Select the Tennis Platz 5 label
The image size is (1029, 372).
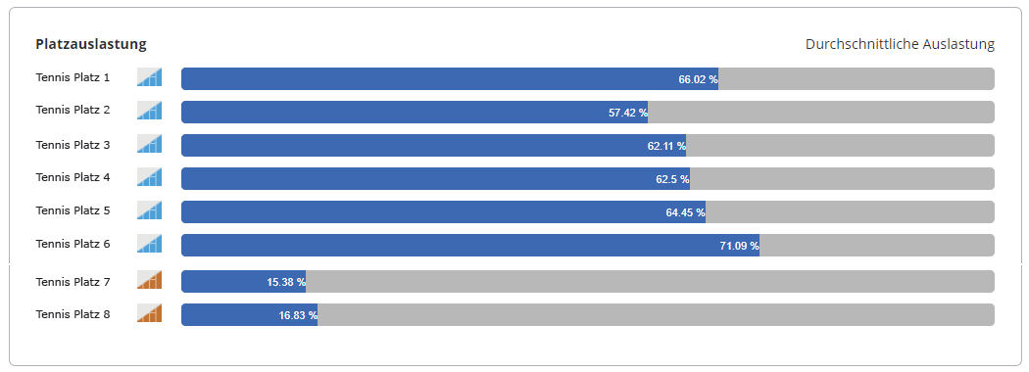point(73,210)
